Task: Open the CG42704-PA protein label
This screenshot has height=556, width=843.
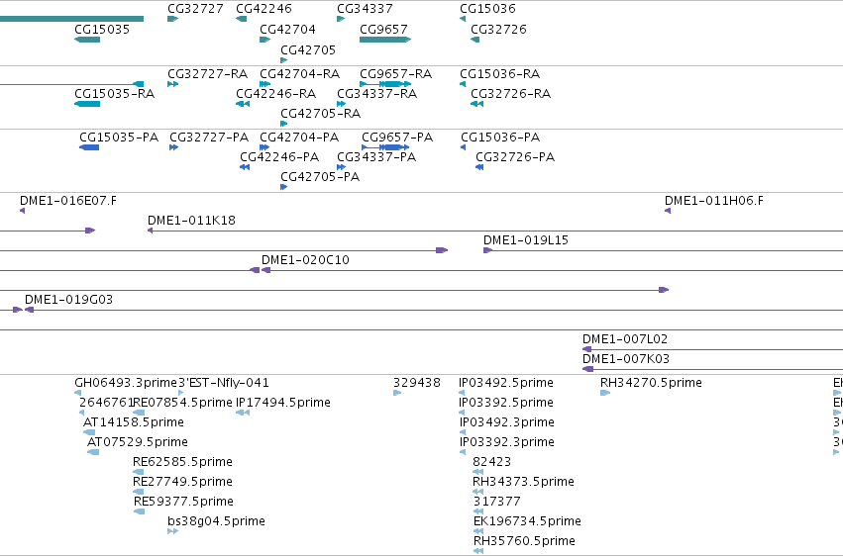Action: click(x=299, y=138)
